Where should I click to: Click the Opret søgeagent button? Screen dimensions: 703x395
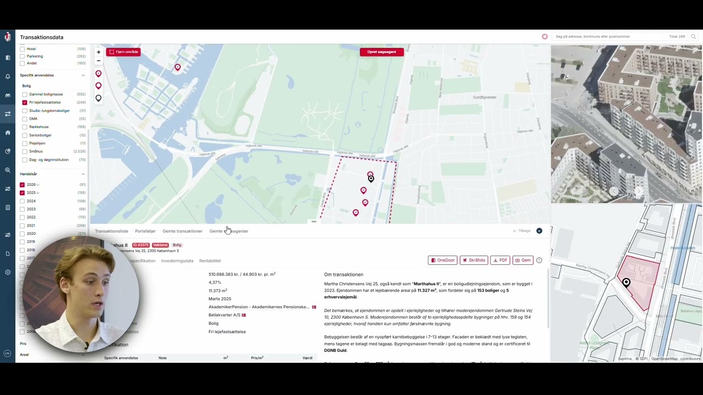pos(382,52)
